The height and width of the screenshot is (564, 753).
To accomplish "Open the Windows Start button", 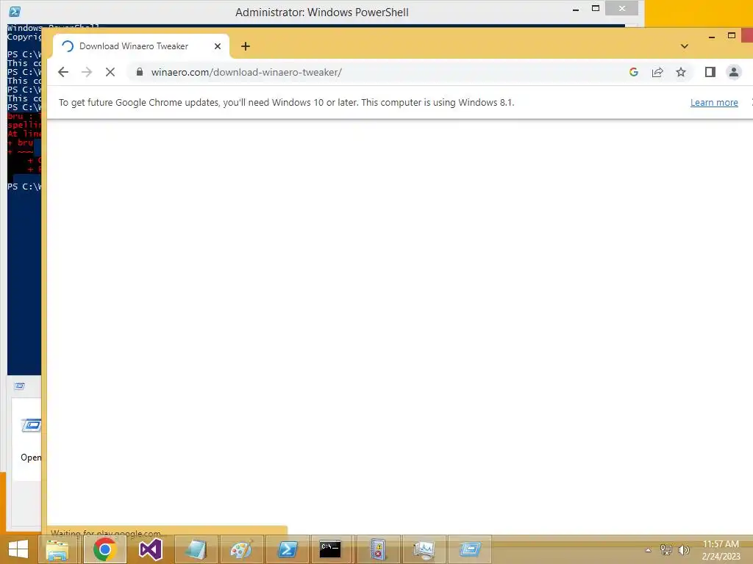I will [x=18, y=549].
